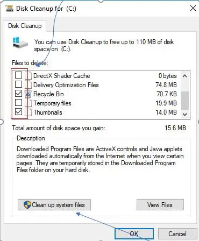199x241 pixels.
Task: Enable the Delivery Optimization Files checkbox
Action: coord(18,84)
